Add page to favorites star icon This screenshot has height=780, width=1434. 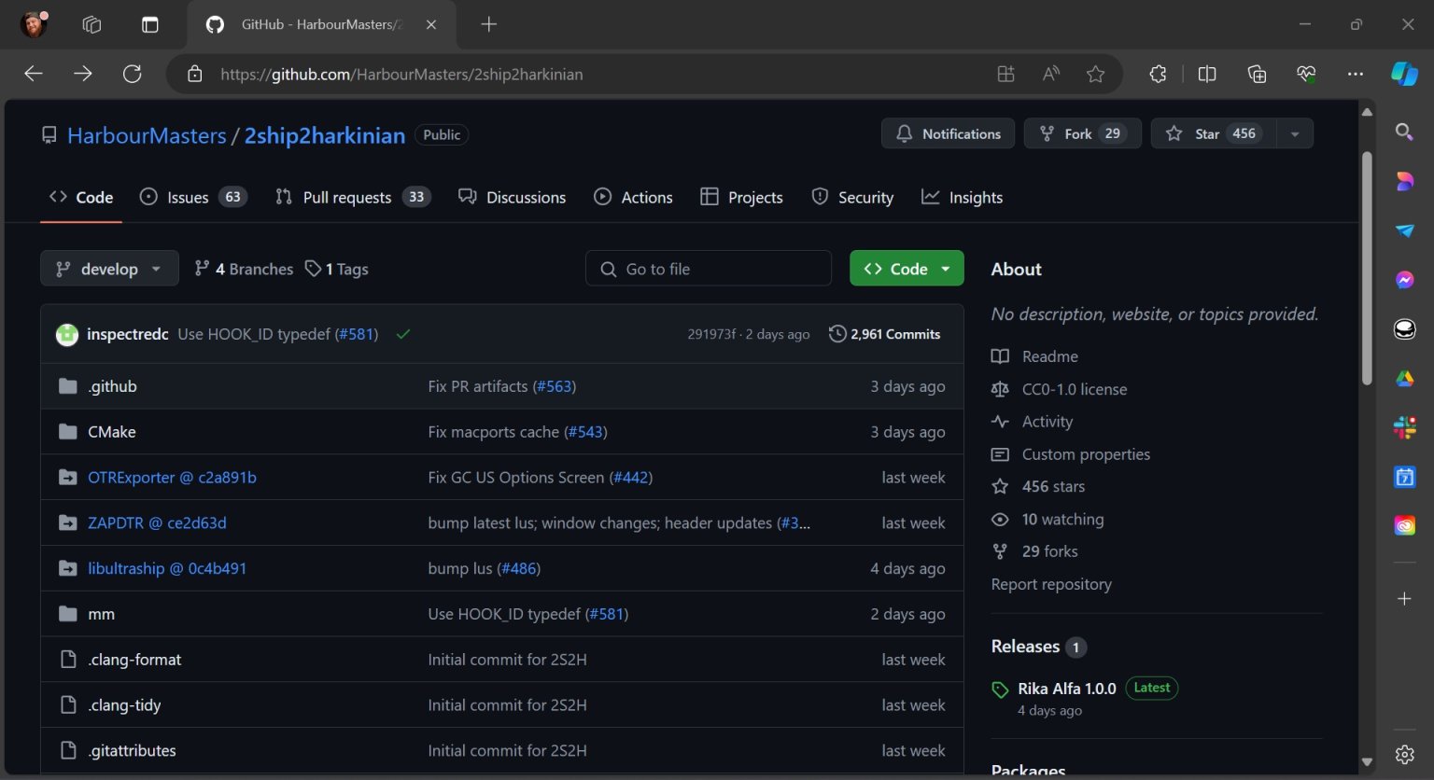(1095, 74)
